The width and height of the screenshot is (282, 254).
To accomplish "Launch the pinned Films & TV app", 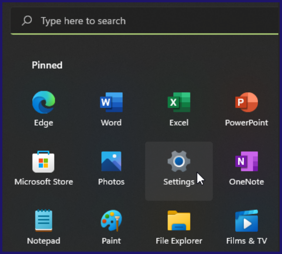I will click(246, 227).
